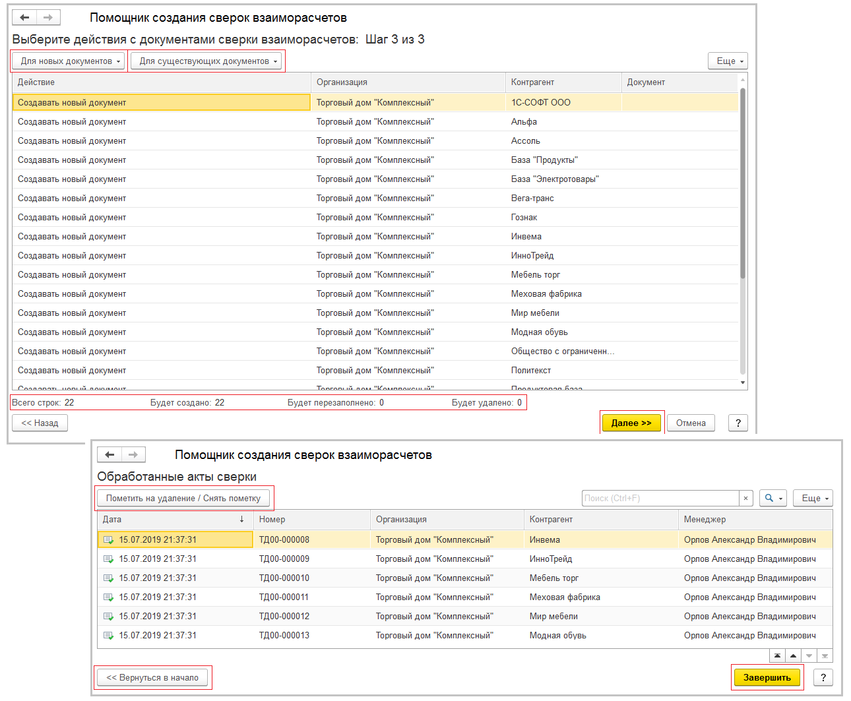
Task: Move up one row with the list navigation arrow
Action: 793,655
